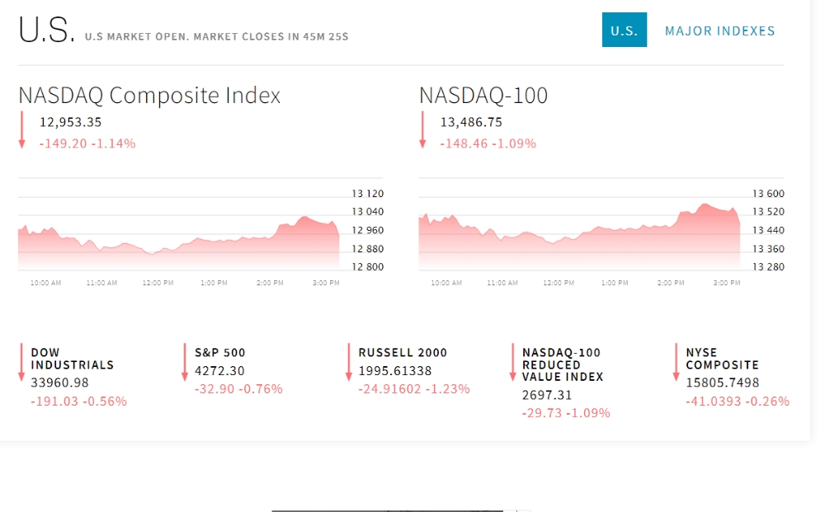Open the S&P 500 index link
825x512 pixels.
(x=220, y=353)
